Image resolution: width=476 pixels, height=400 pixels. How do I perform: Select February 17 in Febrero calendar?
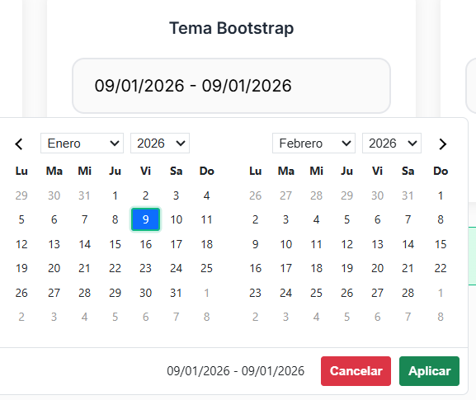click(x=286, y=268)
